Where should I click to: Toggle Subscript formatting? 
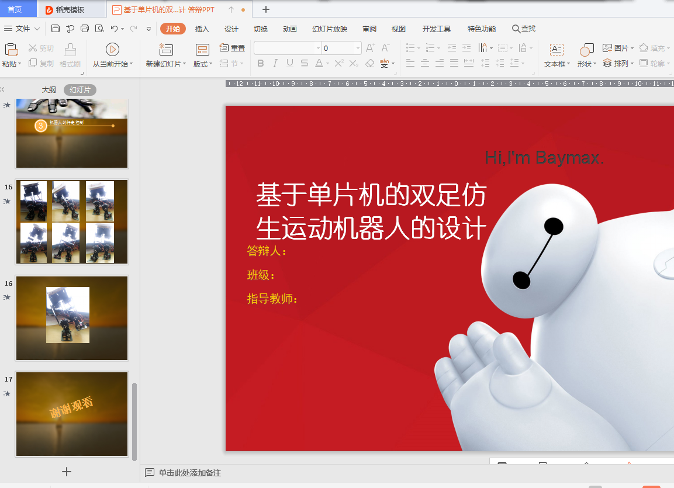pyautogui.click(x=354, y=64)
